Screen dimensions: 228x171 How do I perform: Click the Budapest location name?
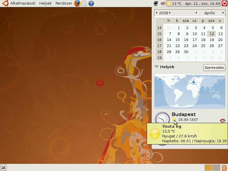point(184,114)
